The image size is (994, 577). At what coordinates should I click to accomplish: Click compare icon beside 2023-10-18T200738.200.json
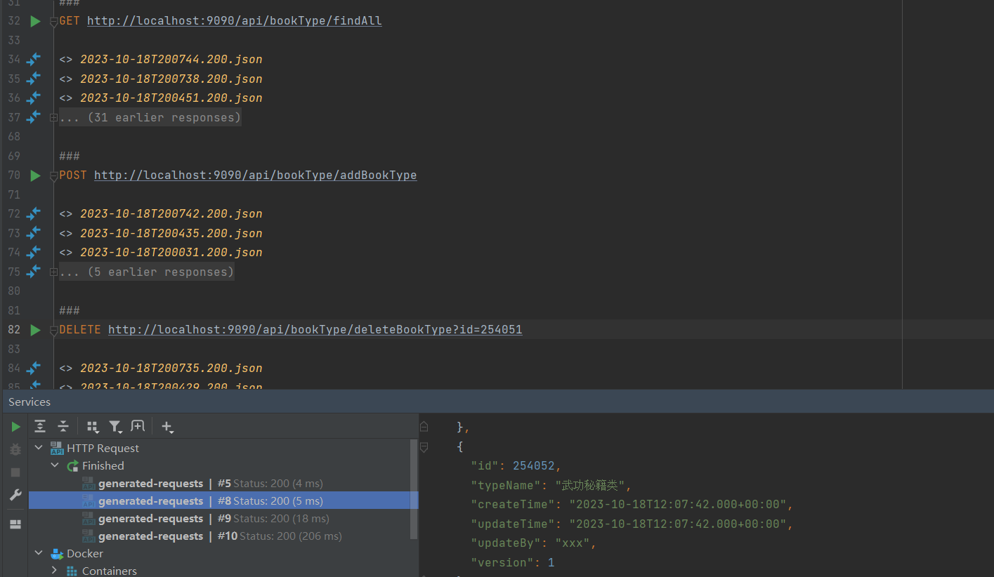click(x=34, y=79)
